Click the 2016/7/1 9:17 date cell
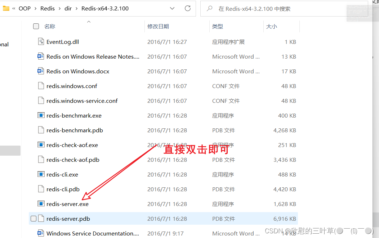The image size is (379, 238). [166, 233]
